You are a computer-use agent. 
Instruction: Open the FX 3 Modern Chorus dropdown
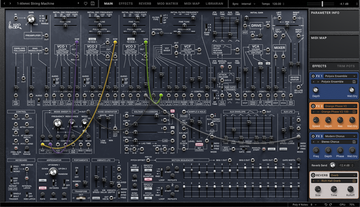pos(340,136)
